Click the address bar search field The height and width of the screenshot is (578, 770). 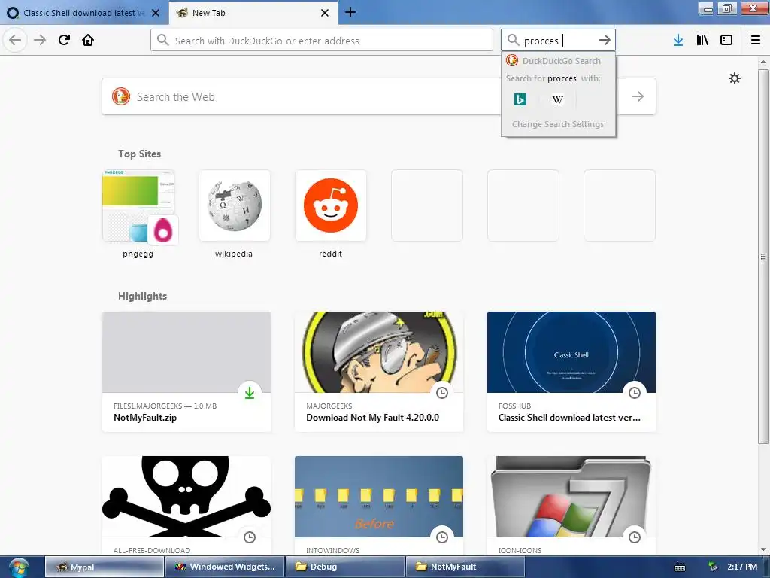[x=322, y=41]
